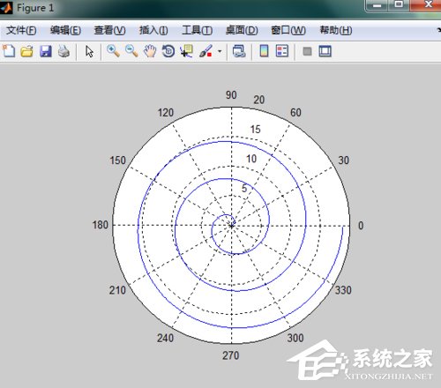Open the 帮助(H) menu

336,30
